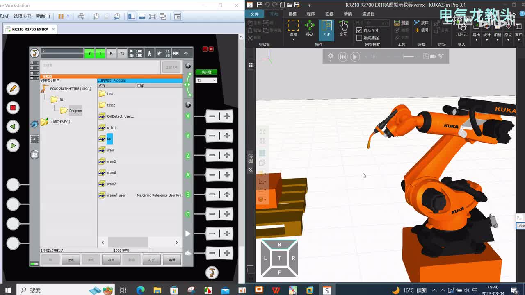The height and width of the screenshot is (295, 525).
Task: Click the program override 100 status icon
Action: (x=136, y=53)
